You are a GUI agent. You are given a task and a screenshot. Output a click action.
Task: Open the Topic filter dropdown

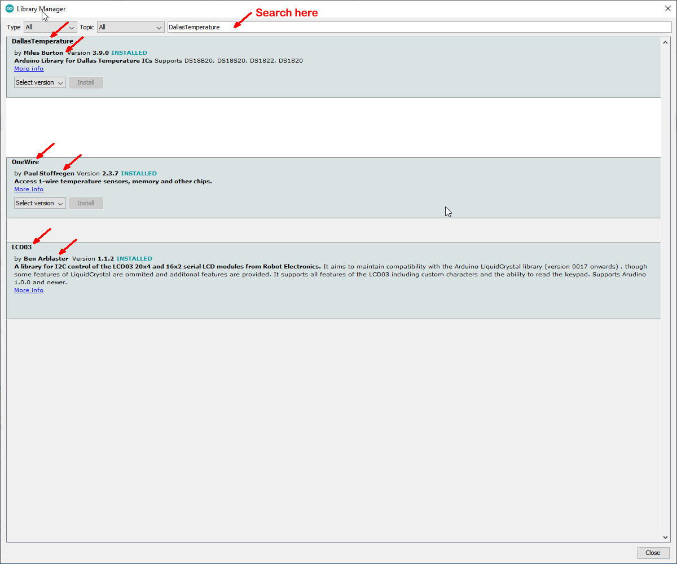[130, 27]
